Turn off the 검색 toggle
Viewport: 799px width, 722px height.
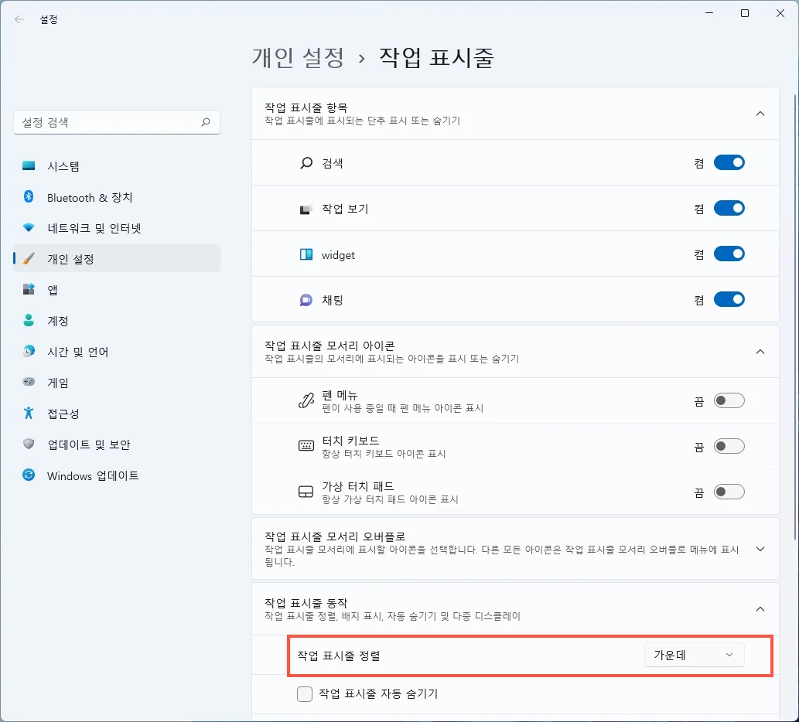tap(729, 163)
